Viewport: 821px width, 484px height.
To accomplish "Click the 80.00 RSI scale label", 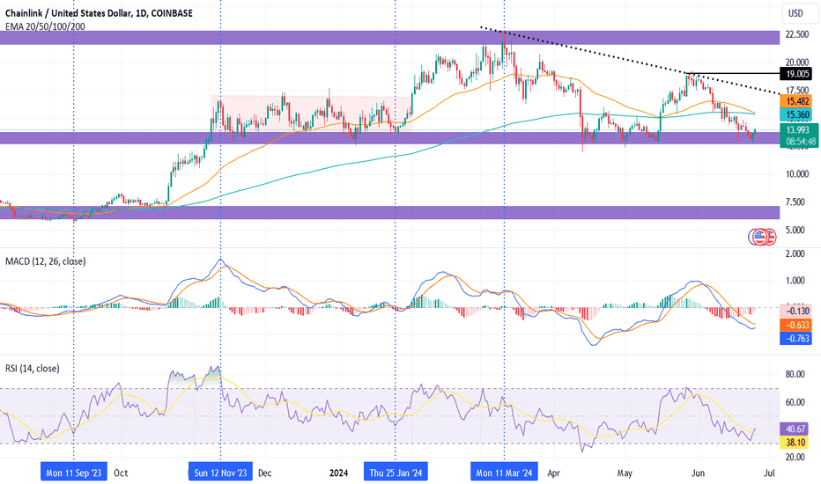I will 795,374.
